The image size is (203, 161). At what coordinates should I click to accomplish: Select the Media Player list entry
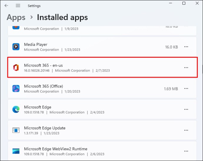[x=88, y=47]
